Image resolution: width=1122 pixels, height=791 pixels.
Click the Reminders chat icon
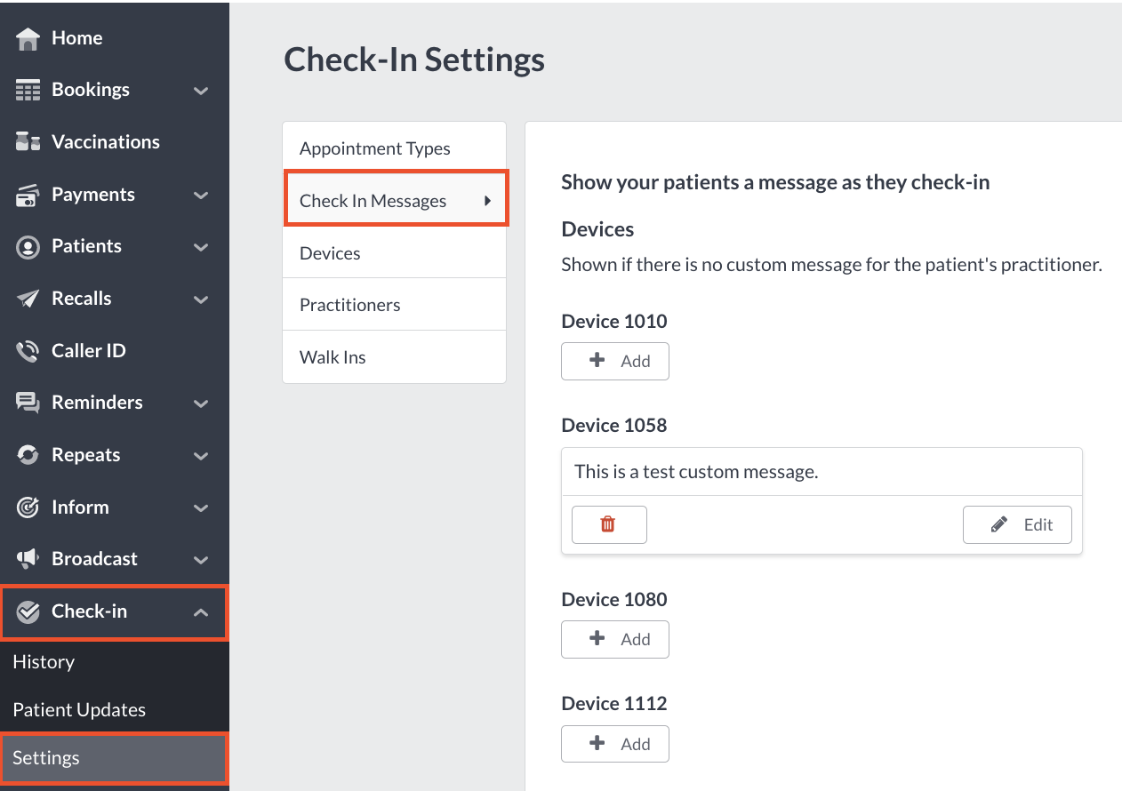pos(28,402)
